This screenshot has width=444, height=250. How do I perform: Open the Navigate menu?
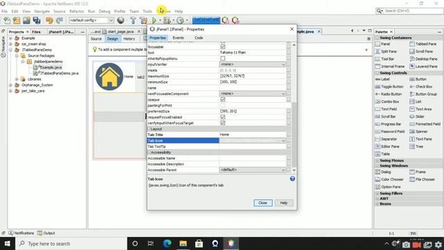tap(42, 11)
